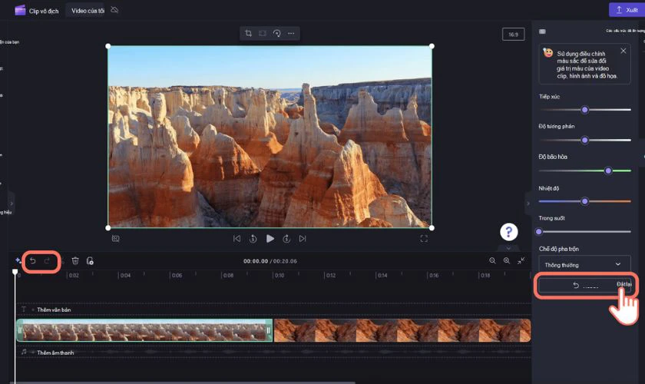The height and width of the screenshot is (384, 645).
Task: Skip to the start of video
Action: (237, 239)
